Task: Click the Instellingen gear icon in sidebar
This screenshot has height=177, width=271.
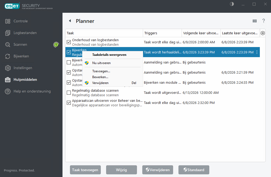Action: coord(8,68)
